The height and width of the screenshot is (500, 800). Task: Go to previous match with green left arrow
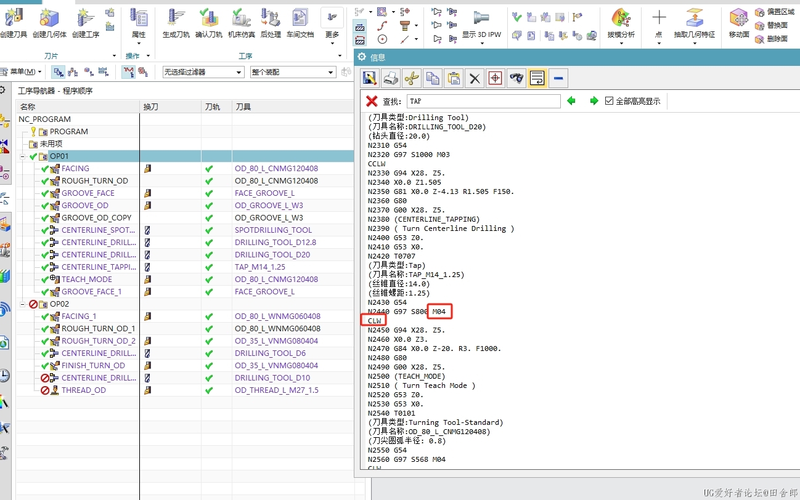coord(571,100)
